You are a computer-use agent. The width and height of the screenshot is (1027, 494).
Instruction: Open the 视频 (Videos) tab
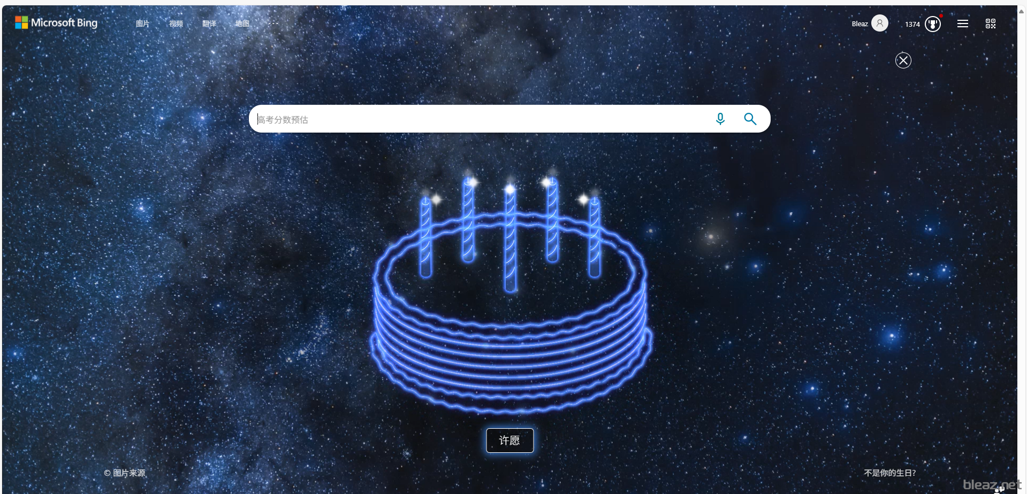tap(176, 24)
